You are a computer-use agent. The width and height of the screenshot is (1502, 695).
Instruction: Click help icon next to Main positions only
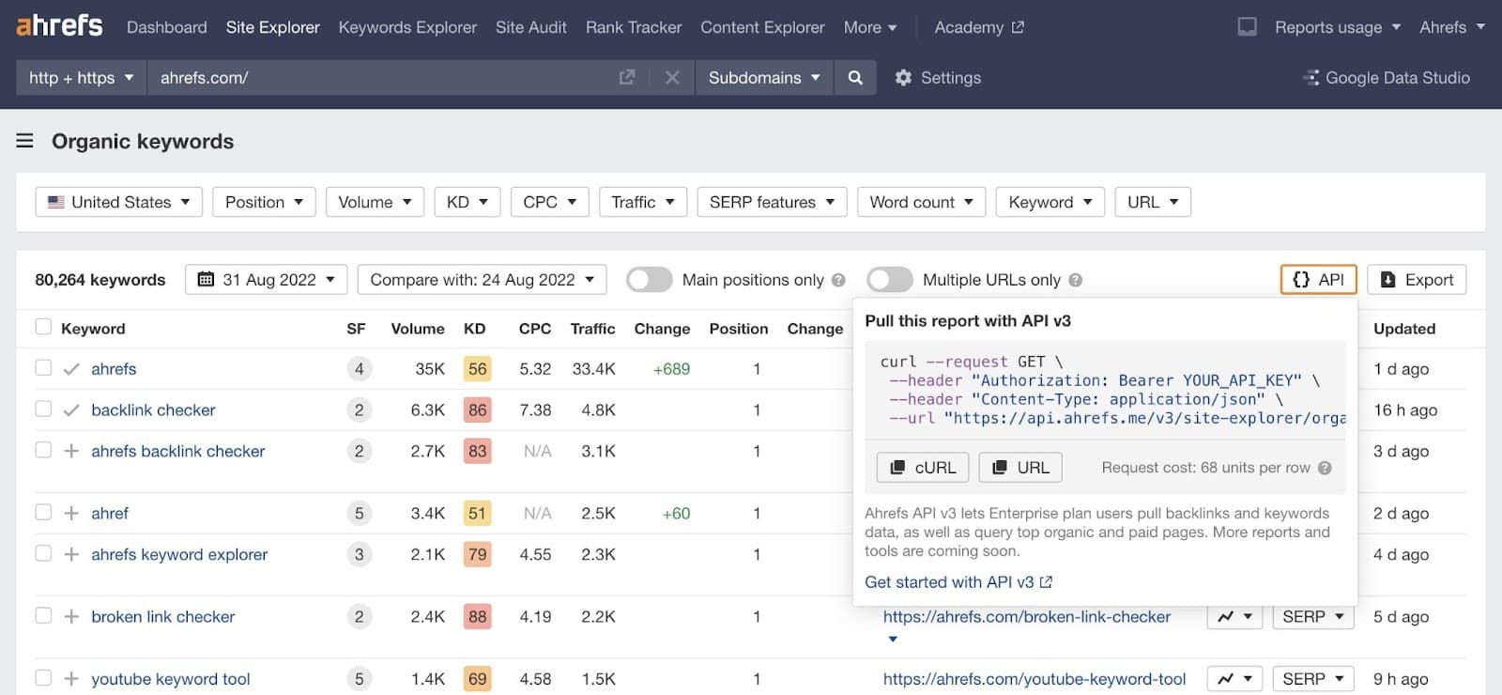838,280
